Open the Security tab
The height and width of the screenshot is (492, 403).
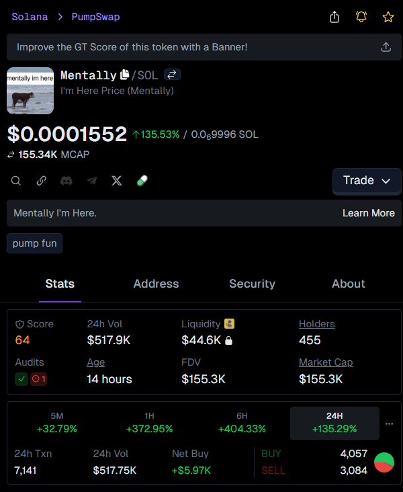(x=252, y=284)
